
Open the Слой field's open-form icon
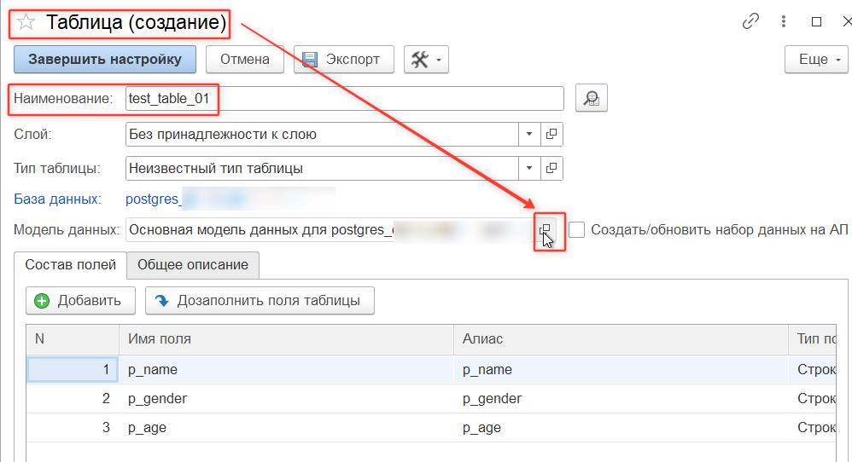[x=551, y=134]
